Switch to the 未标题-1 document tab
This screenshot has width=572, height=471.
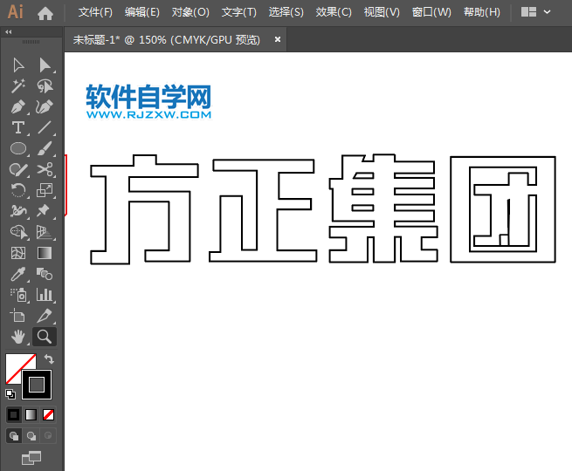(x=167, y=39)
